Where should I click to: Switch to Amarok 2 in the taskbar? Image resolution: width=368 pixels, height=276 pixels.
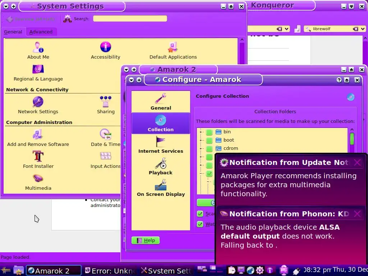54,271
